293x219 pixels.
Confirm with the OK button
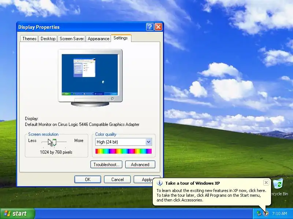click(88, 179)
